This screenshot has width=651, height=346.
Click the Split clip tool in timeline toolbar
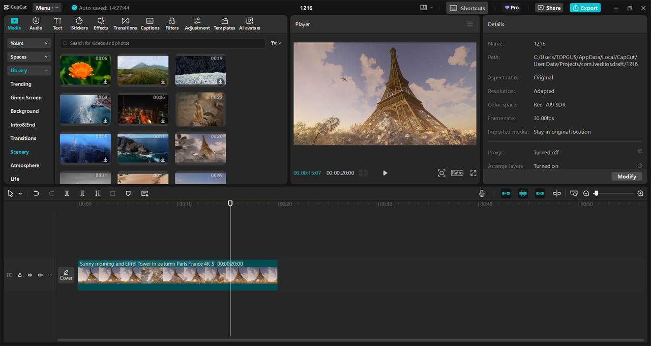click(x=67, y=193)
